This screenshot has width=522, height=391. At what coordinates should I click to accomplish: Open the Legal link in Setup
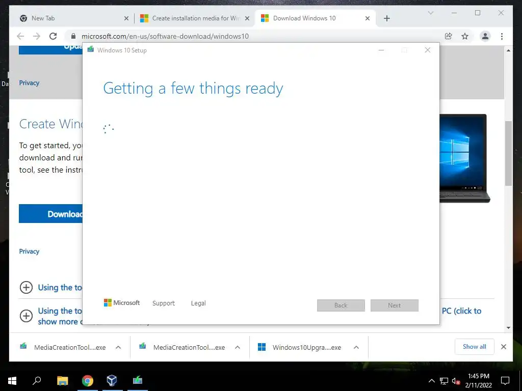click(x=198, y=303)
